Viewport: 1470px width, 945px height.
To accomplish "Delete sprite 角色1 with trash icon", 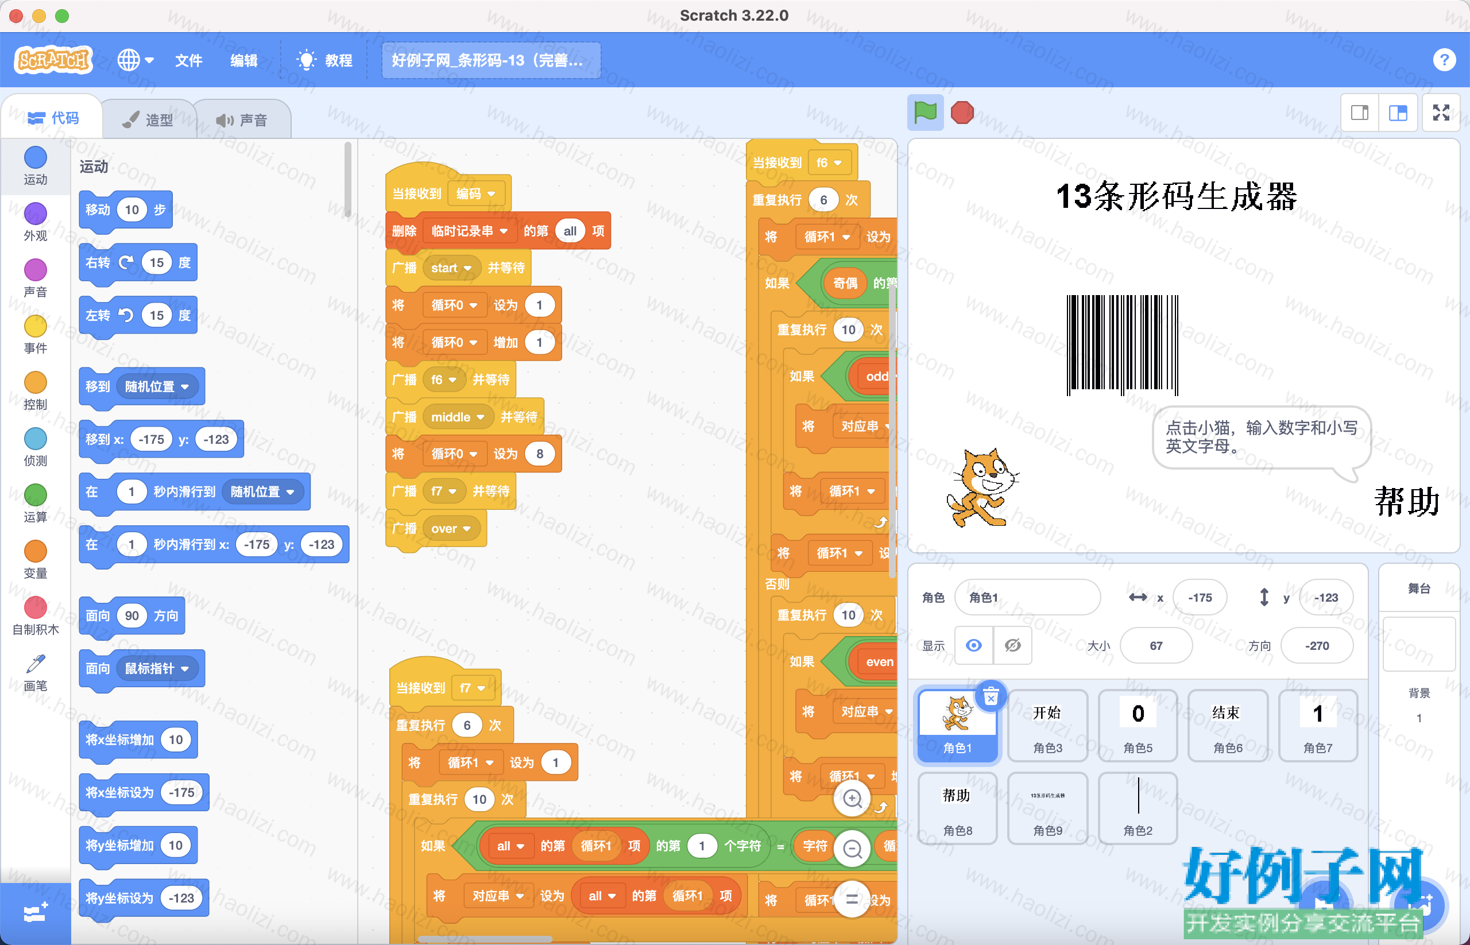I will click(x=990, y=697).
